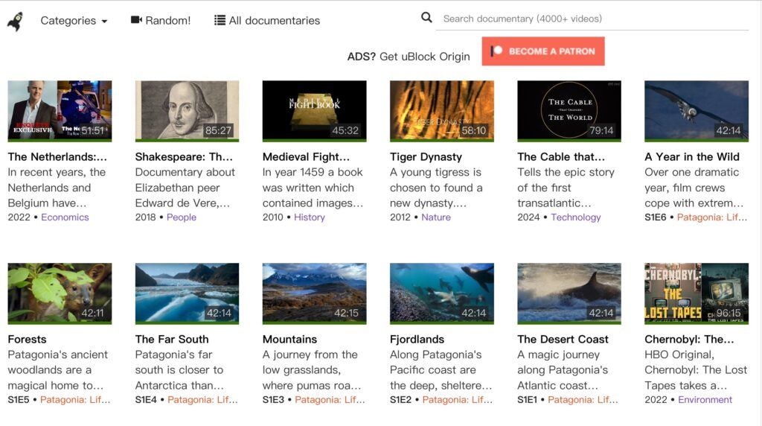
Task: Play the Medieval Fight Book thumbnail
Action: [314, 110]
